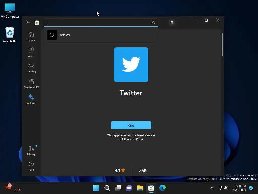The width and height of the screenshot is (258, 194).
Task: Click the Microsoft Store logo icon
Action: pyautogui.click(x=37, y=22)
